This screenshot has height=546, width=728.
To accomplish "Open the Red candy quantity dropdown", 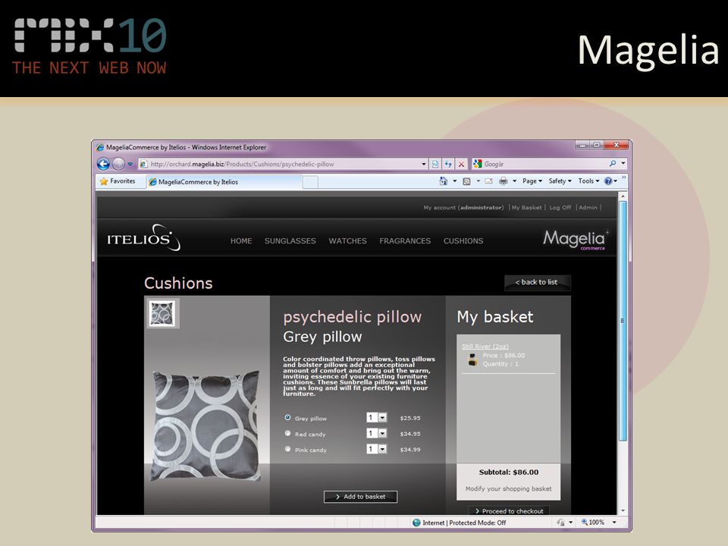I will [377, 433].
